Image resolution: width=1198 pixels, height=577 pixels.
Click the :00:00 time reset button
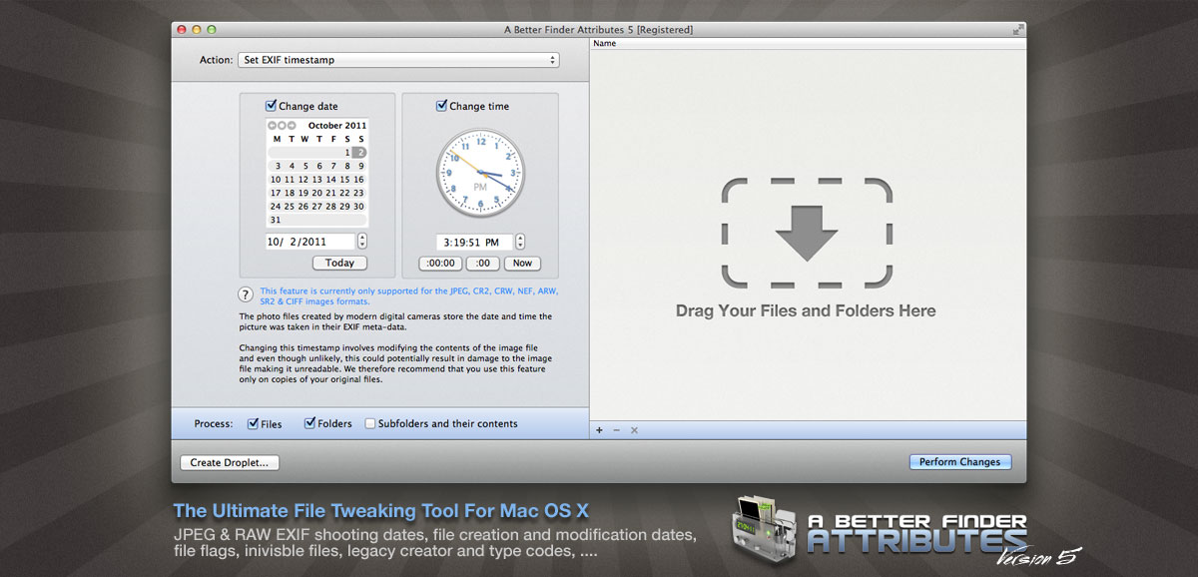[440, 264]
